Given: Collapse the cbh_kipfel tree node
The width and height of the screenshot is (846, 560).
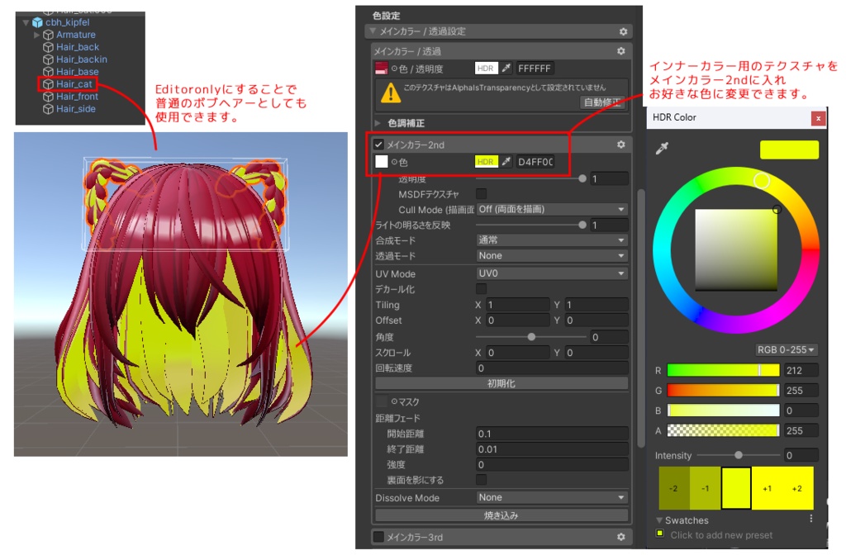Looking at the screenshot, I should (x=26, y=22).
